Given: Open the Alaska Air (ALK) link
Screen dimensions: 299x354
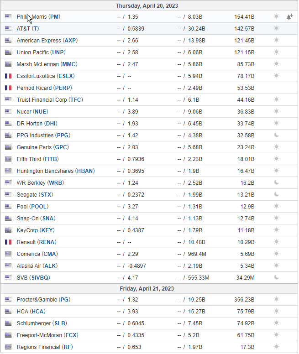Looking at the screenshot, I should click(x=37, y=265).
